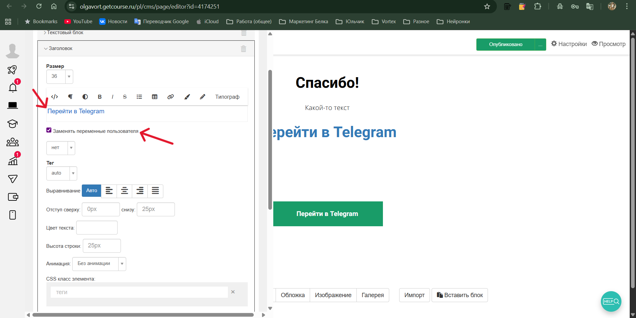This screenshot has width=636, height=318.
Task: Insert a table via toolbar icon
Action: pyautogui.click(x=155, y=97)
